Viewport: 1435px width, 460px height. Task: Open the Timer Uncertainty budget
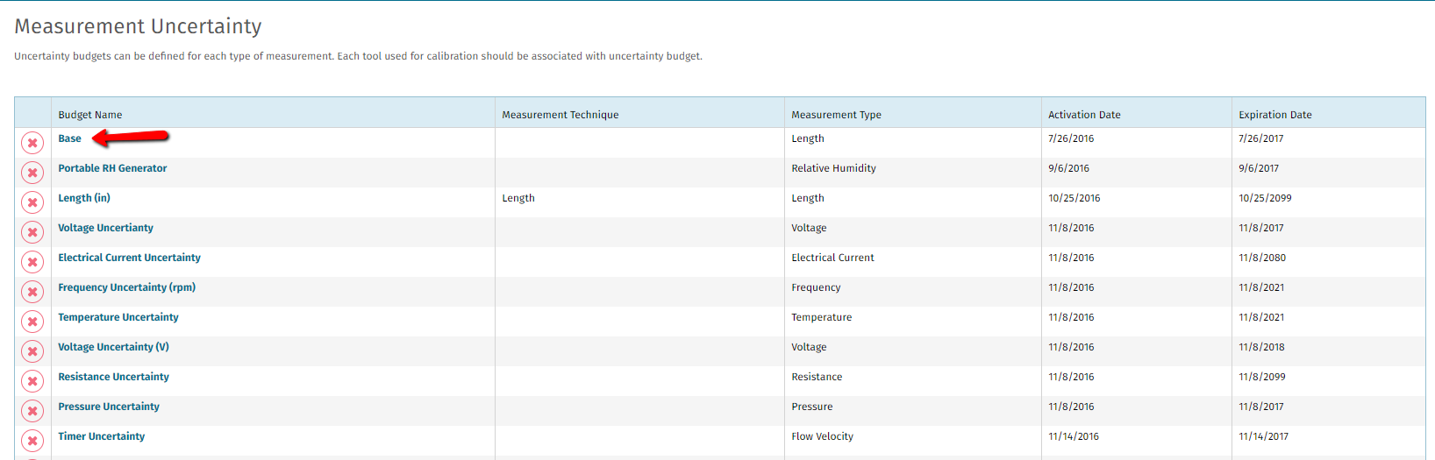coord(102,436)
